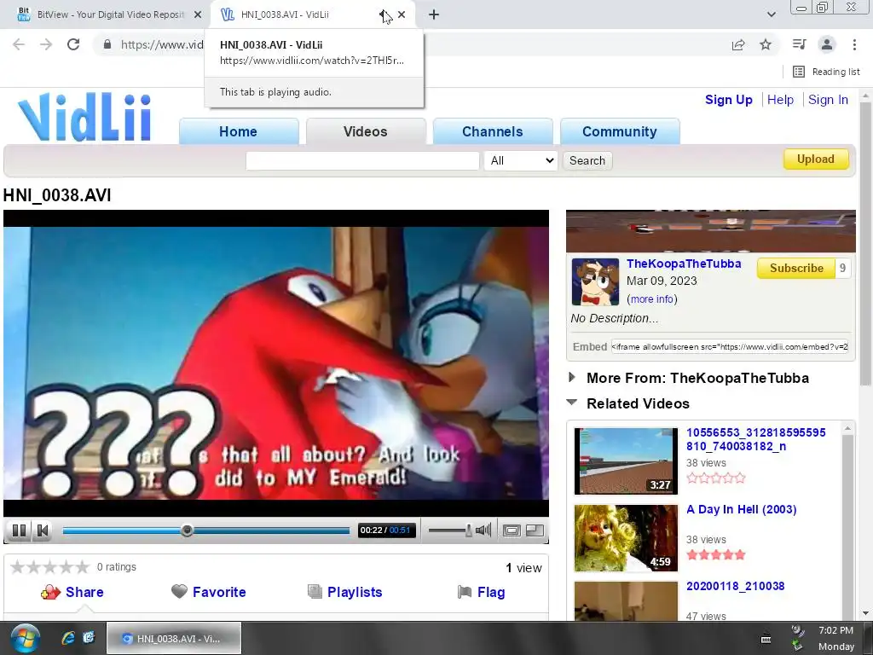
Task: Click TheKoopaTheTubba avatar image
Action: tap(595, 281)
